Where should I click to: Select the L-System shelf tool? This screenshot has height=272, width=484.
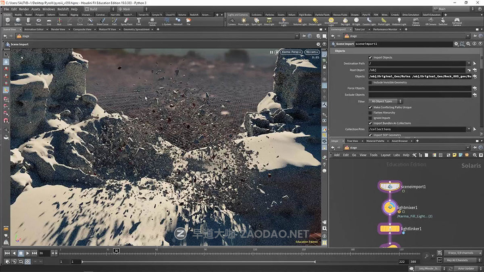[166, 21]
